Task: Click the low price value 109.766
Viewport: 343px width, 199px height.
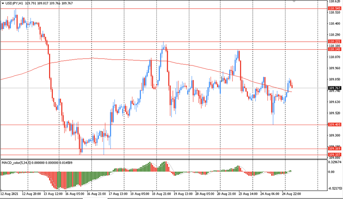Action: [x=55, y=3]
